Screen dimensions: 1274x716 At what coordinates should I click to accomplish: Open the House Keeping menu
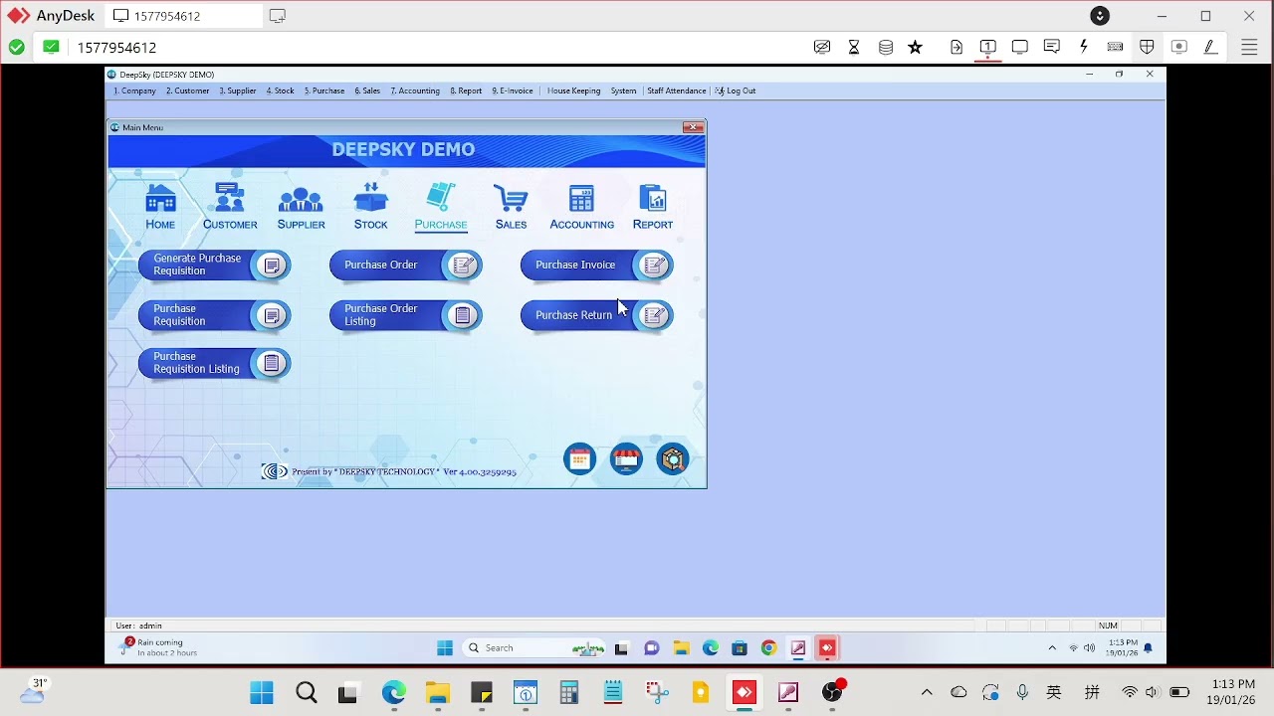point(573,90)
